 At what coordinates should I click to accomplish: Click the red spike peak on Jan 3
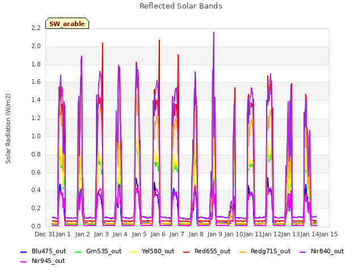point(103,43)
